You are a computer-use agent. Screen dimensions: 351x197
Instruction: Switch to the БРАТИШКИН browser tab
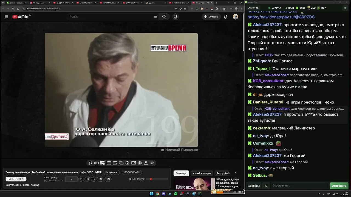(x=132, y=3)
